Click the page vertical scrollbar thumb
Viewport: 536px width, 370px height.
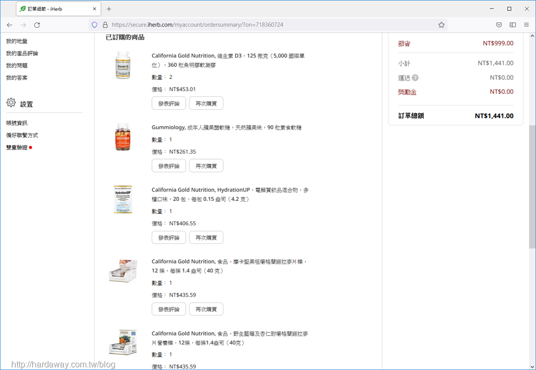[532, 186]
